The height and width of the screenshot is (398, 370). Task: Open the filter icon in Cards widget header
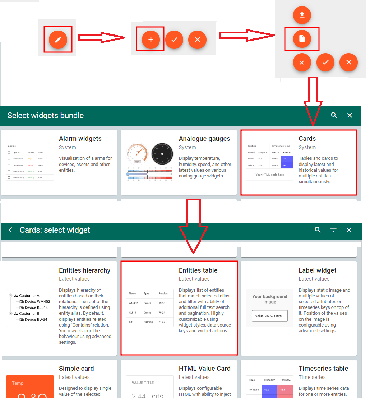tap(333, 230)
